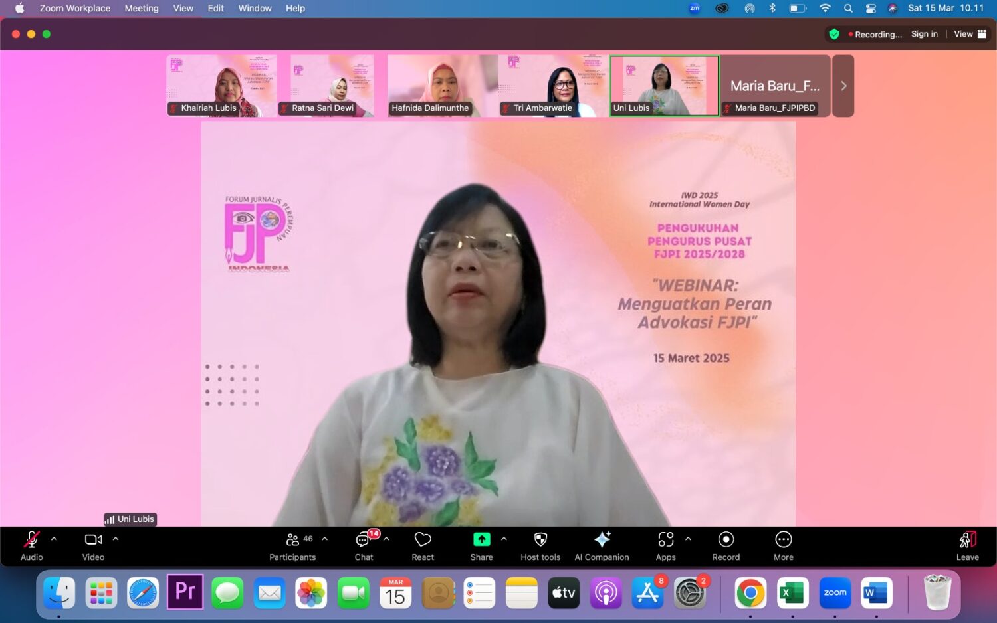Viewport: 997px width, 623px height.
Task: Open Host tools shield icon
Action: [540, 540]
